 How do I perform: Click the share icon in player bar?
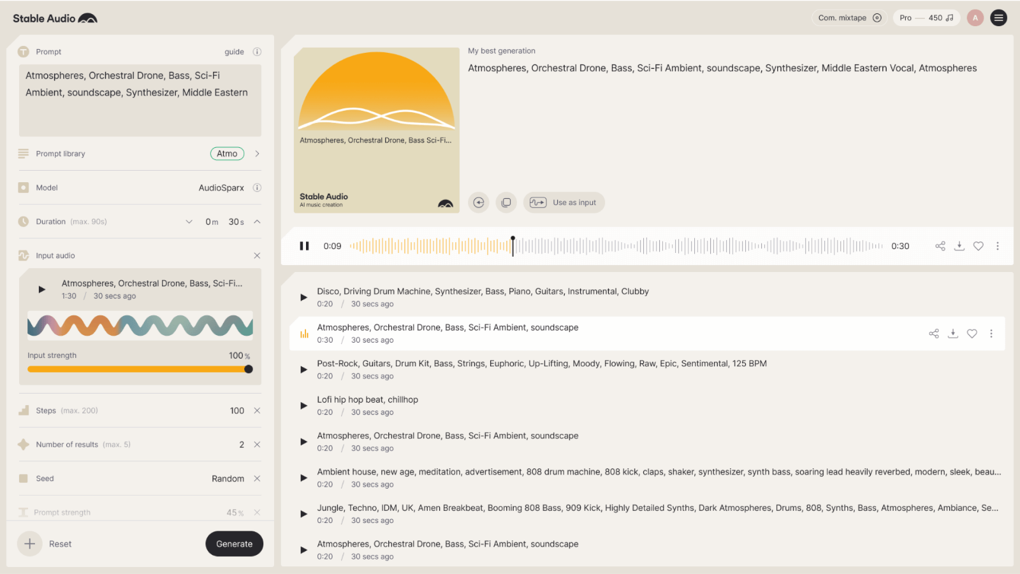[x=940, y=246]
